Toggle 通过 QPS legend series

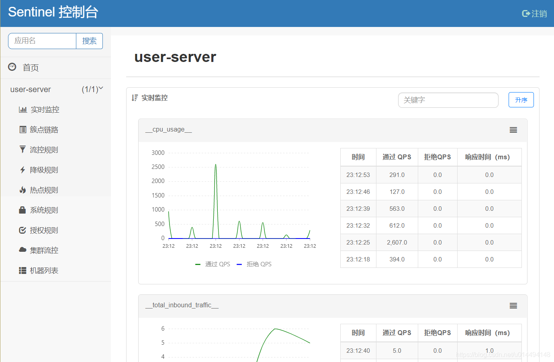[x=213, y=264]
